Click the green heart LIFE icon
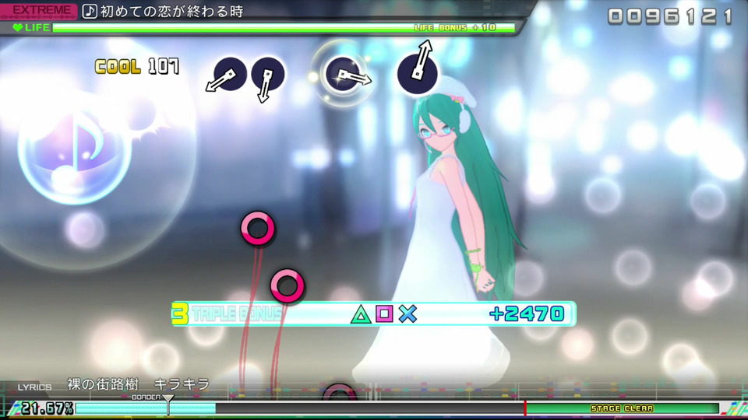 (18, 28)
